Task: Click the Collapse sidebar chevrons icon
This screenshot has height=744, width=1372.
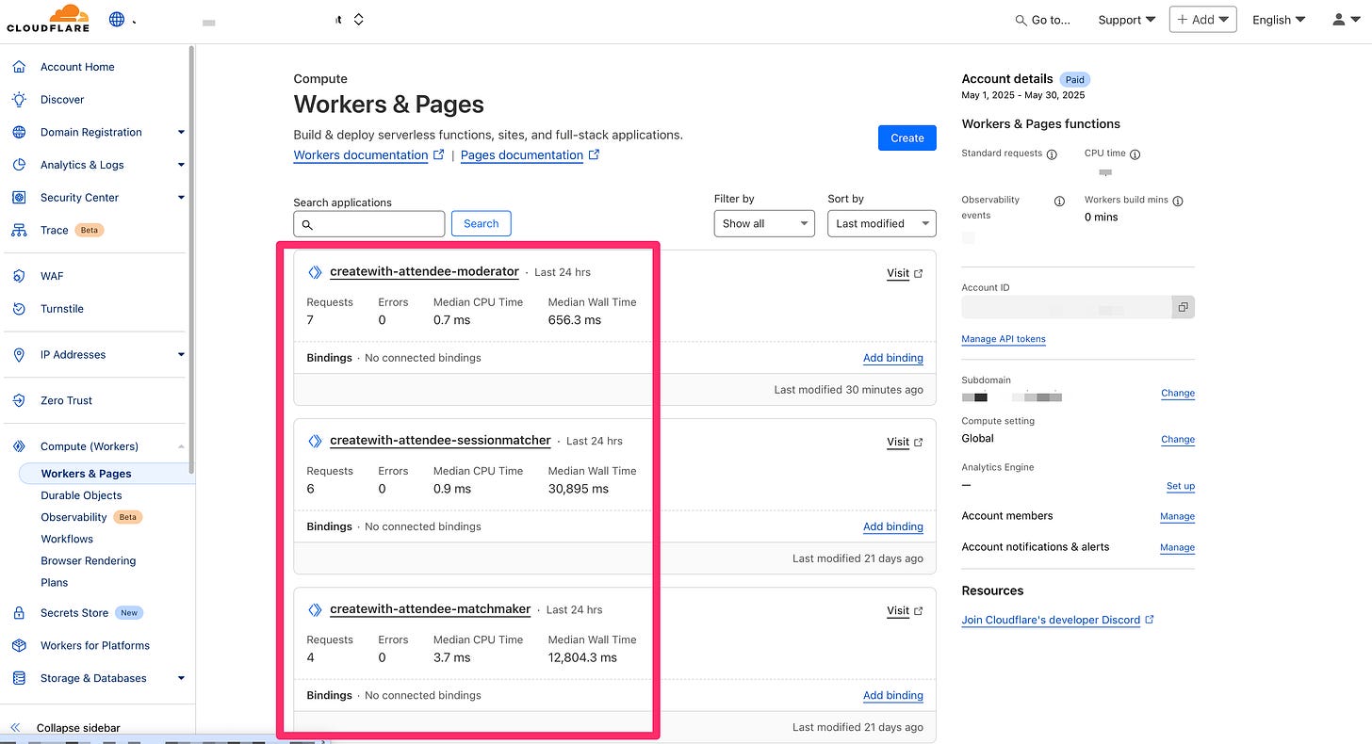Action: tap(15, 728)
